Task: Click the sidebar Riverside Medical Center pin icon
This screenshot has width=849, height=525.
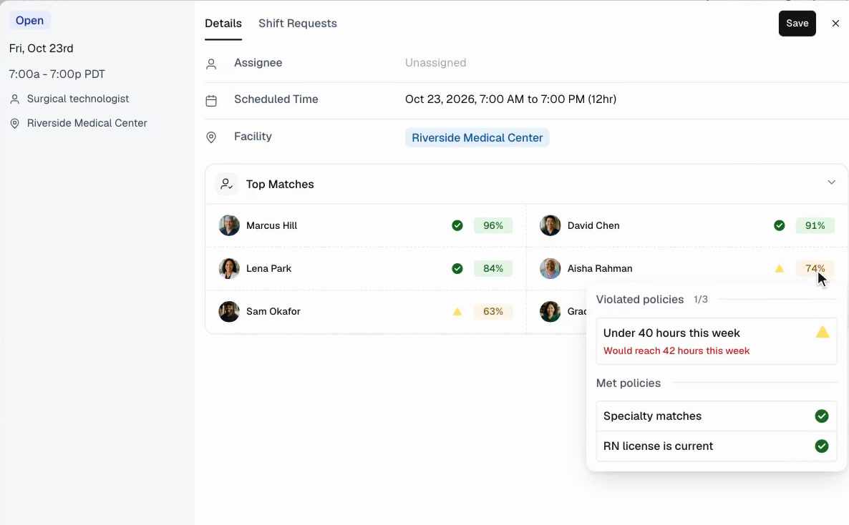Action: point(14,124)
